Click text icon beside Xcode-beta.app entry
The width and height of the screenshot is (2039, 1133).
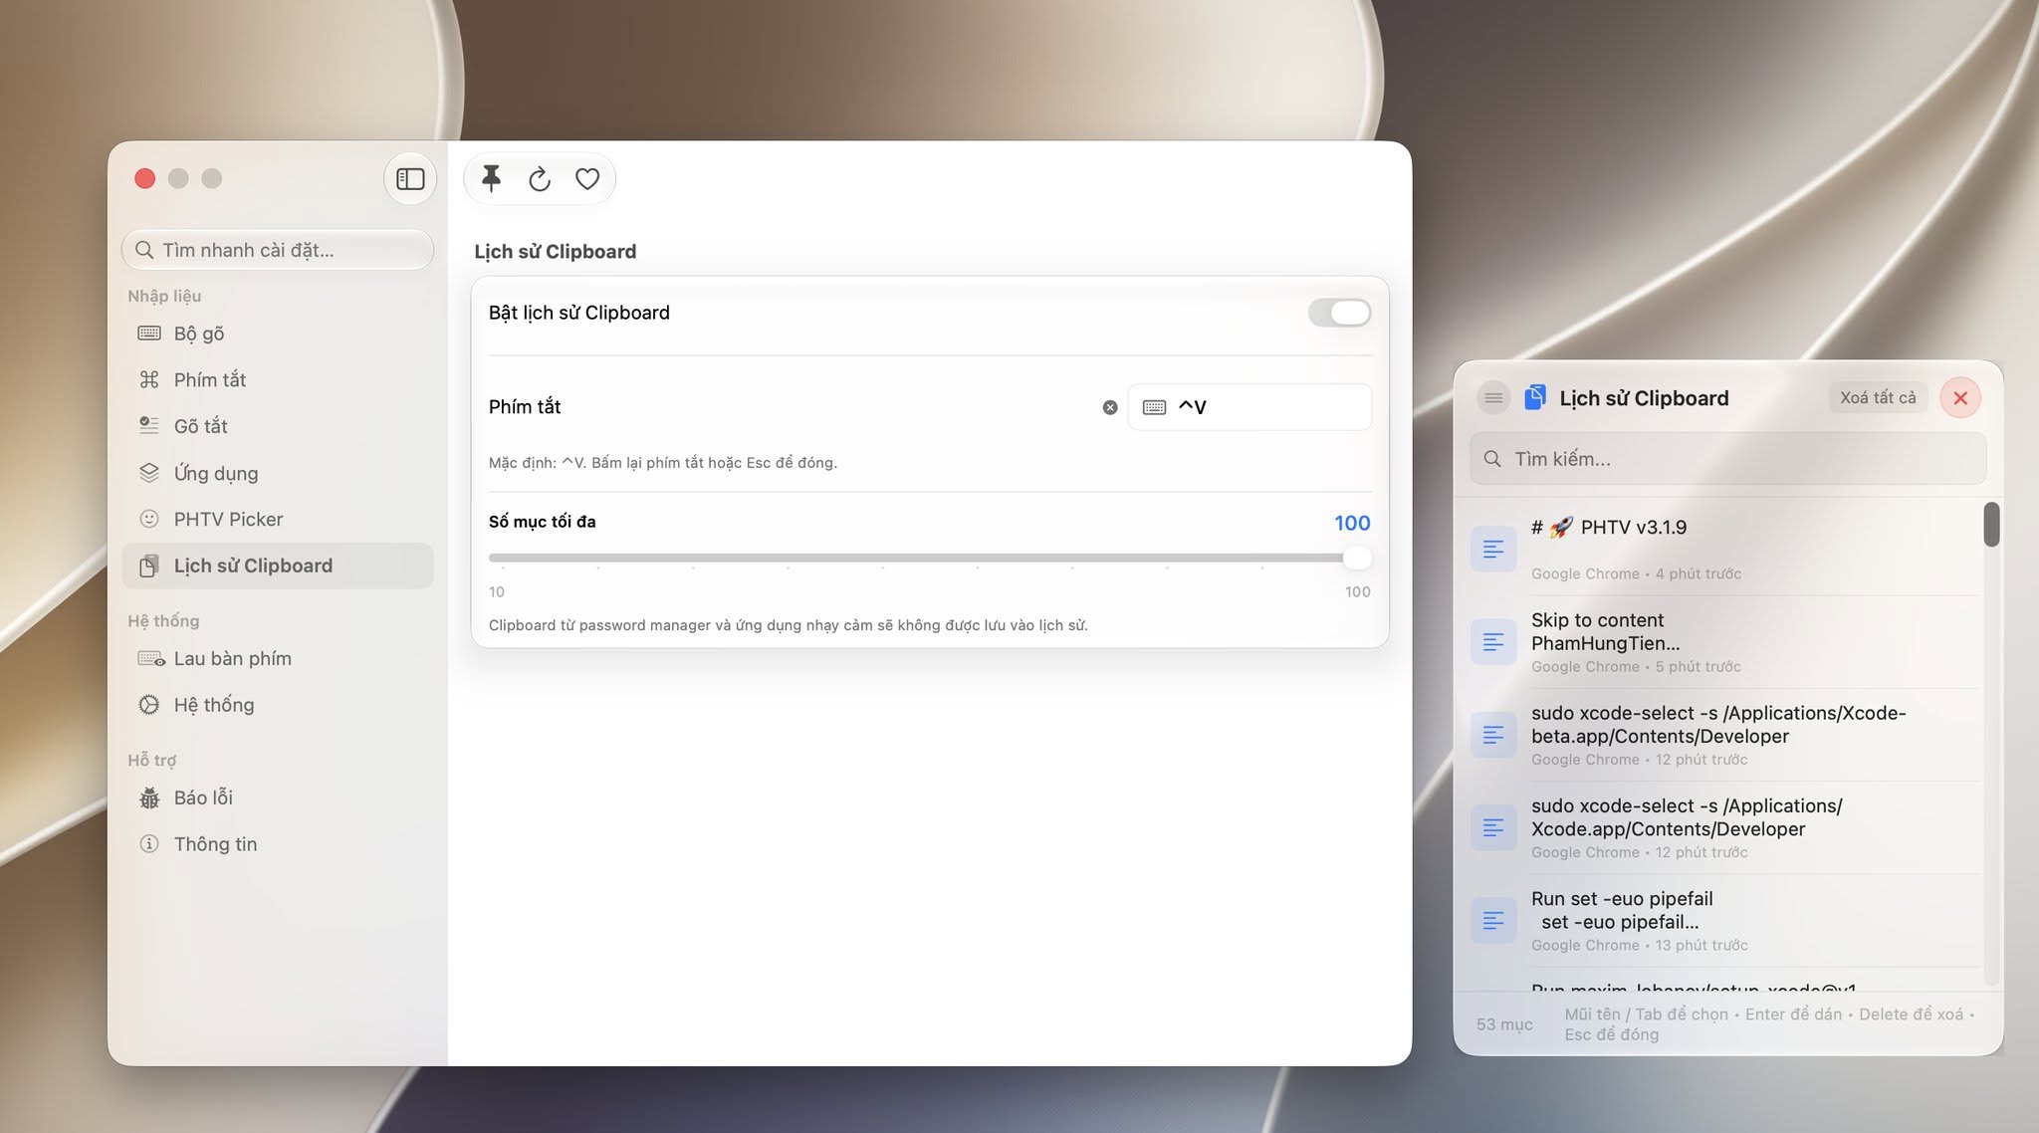pyautogui.click(x=1493, y=735)
